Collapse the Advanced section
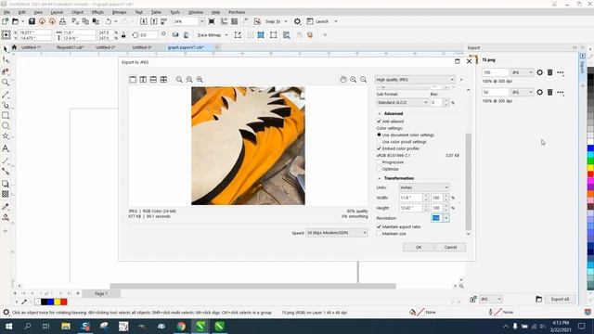The height and width of the screenshot is (334, 594). pyautogui.click(x=380, y=113)
